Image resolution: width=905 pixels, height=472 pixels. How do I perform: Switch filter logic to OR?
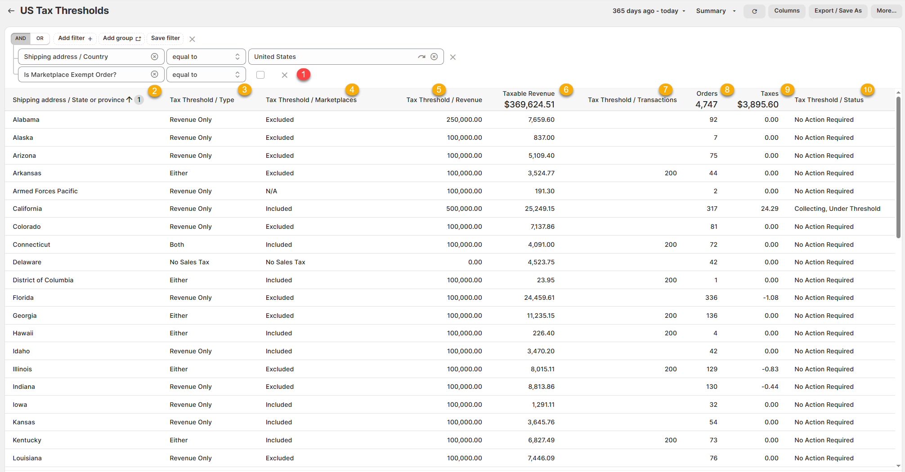[x=40, y=39]
